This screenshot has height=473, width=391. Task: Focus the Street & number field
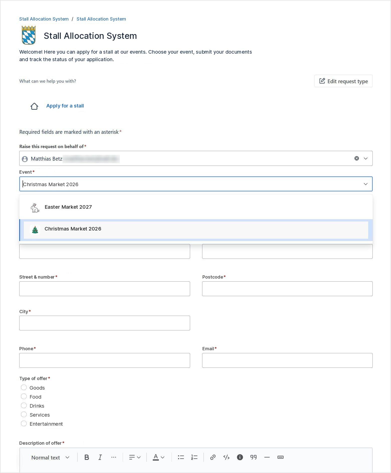point(105,289)
